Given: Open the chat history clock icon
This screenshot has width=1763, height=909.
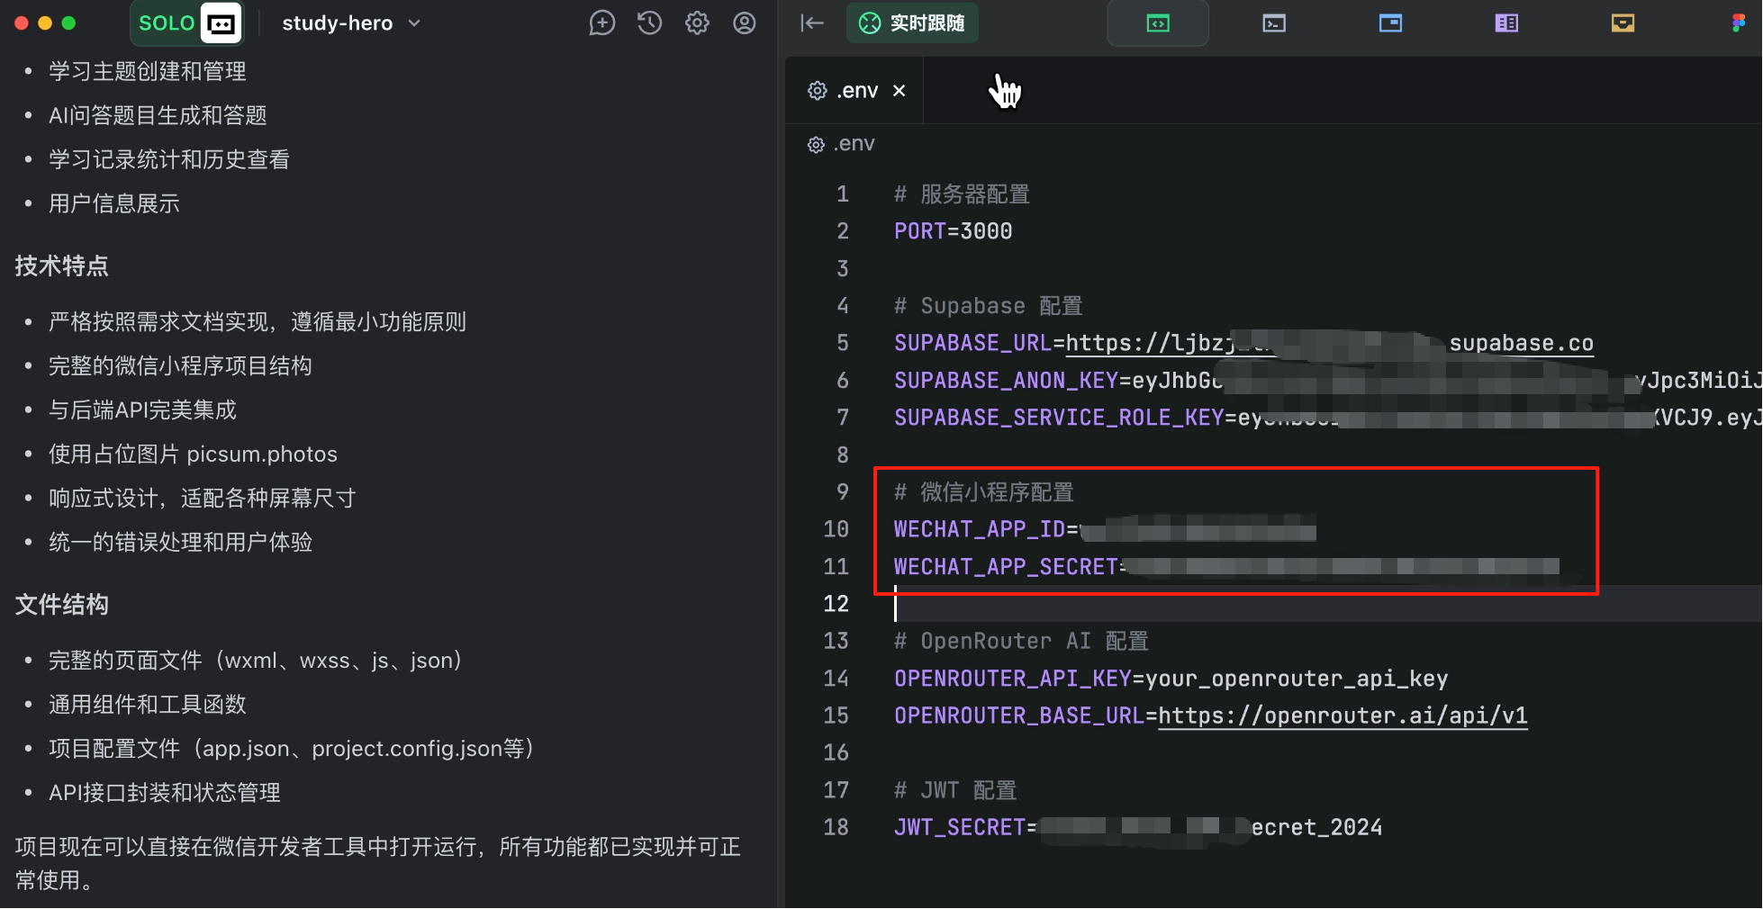Looking at the screenshot, I should pos(649,23).
